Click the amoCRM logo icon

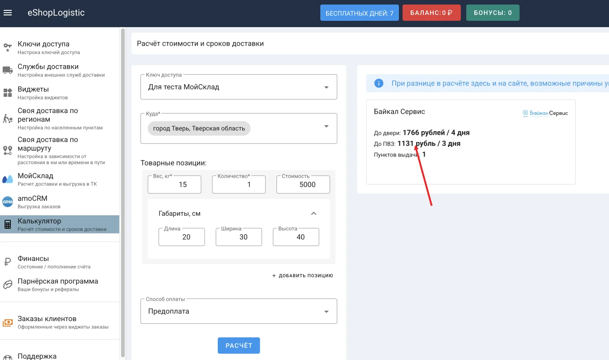click(x=8, y=202)
